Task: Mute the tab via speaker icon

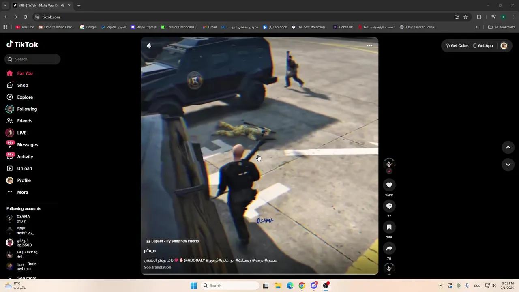Action: pos(63,6)
